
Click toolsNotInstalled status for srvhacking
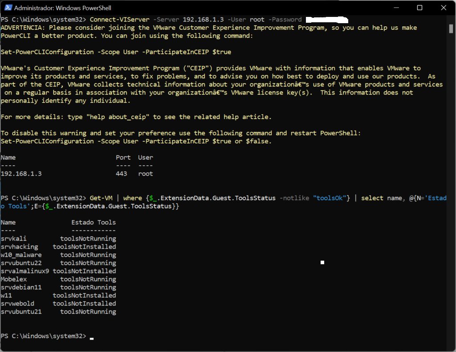[x=84, y=247]
